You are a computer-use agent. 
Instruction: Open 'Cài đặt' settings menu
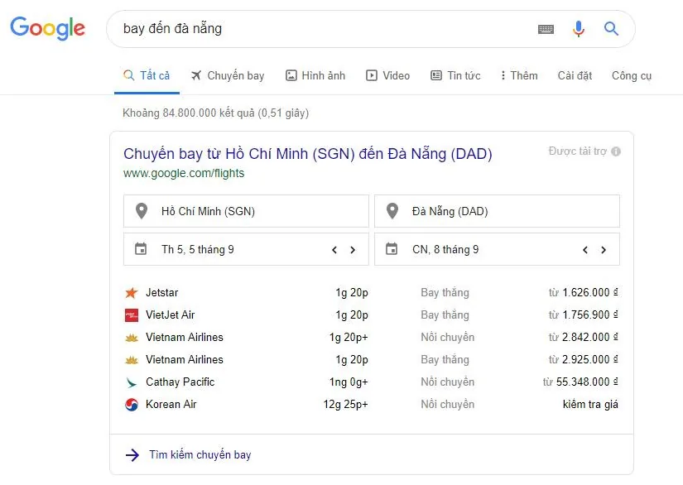575,76
